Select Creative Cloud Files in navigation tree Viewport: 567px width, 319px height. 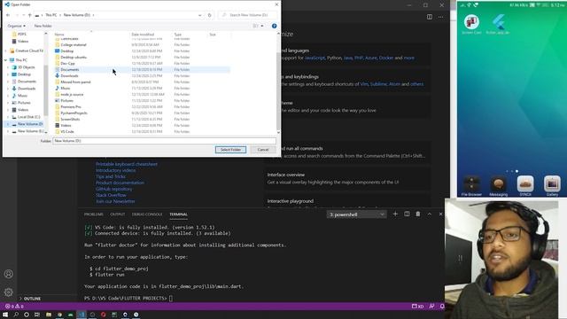tap(27, 51)
